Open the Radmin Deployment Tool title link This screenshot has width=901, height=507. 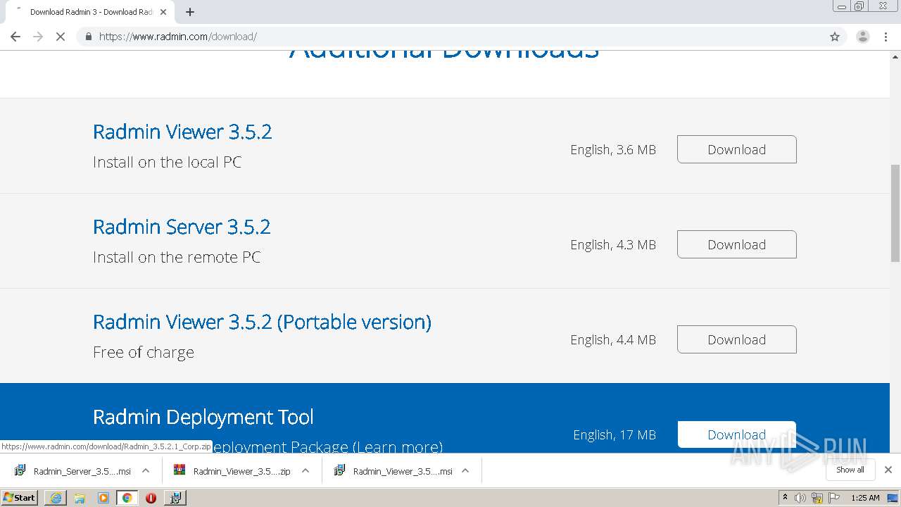pos(203,417)
